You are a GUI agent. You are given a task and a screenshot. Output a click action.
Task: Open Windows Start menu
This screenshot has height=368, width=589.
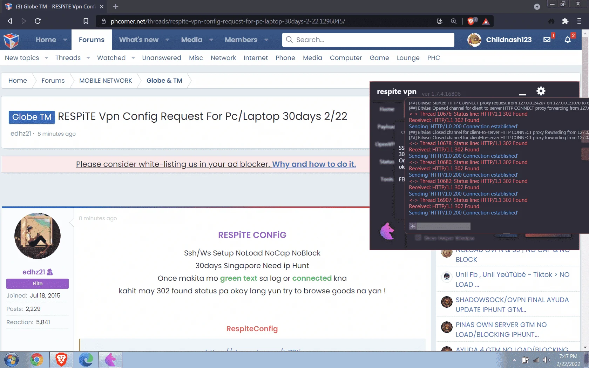click(x=11, y=360)
